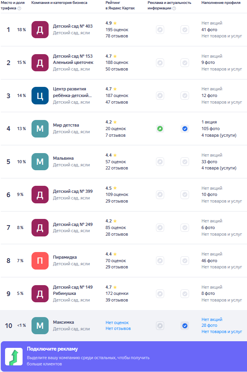Image resolution: width=247 pixels, height=372 pixels.
Task: Click the help icon next to 'Реклама и актуальность информации'
Action: pos(174,8)
